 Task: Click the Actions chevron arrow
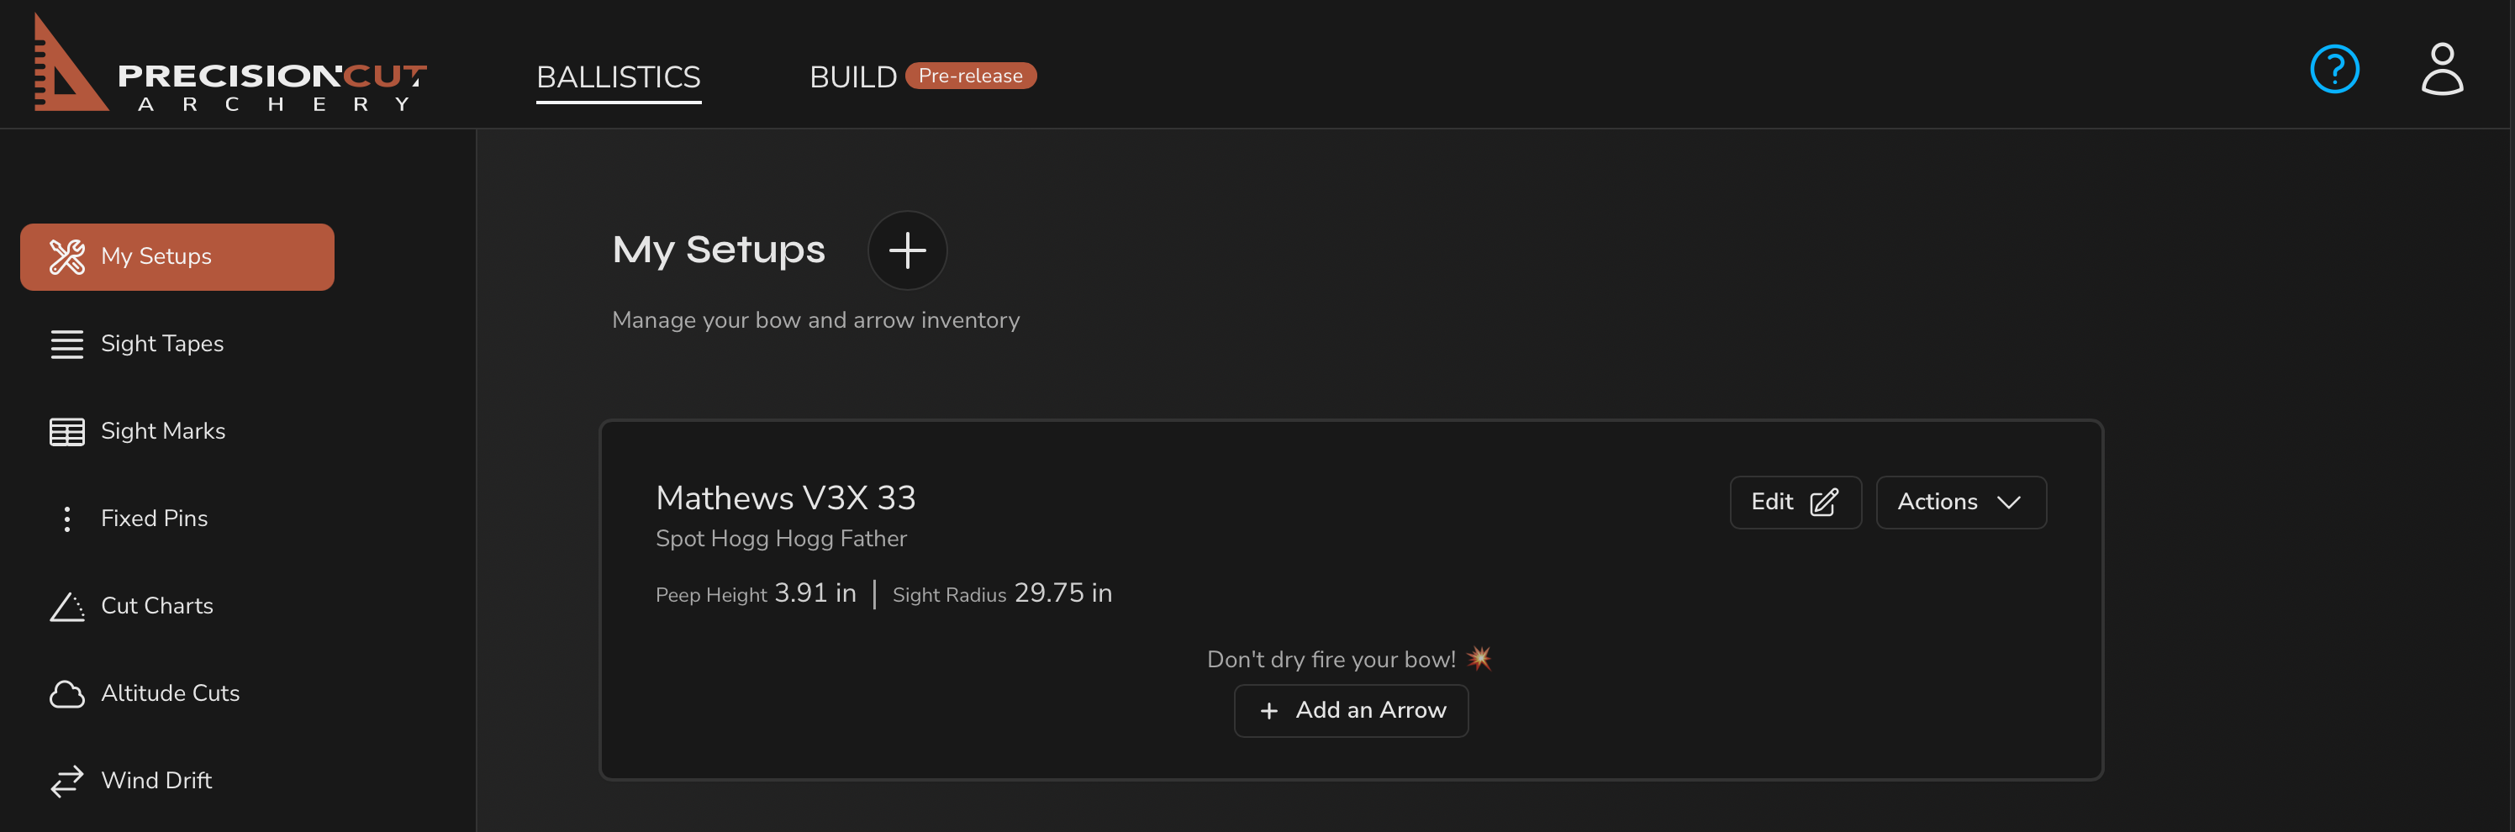coord(2008,503)
